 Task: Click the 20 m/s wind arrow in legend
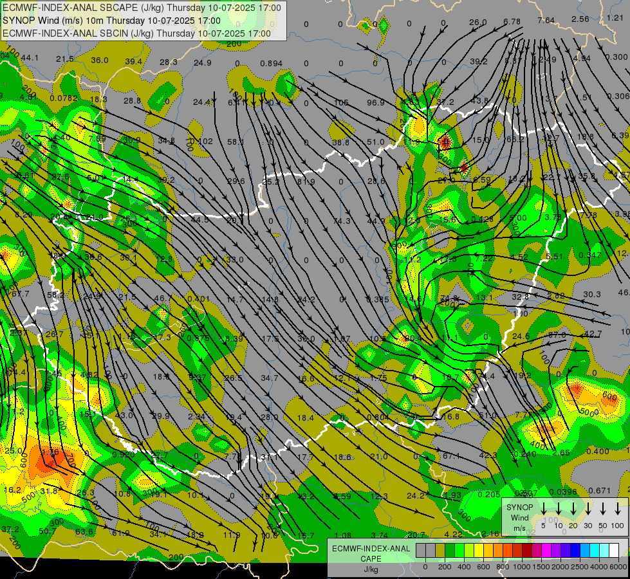click(573, 509)
